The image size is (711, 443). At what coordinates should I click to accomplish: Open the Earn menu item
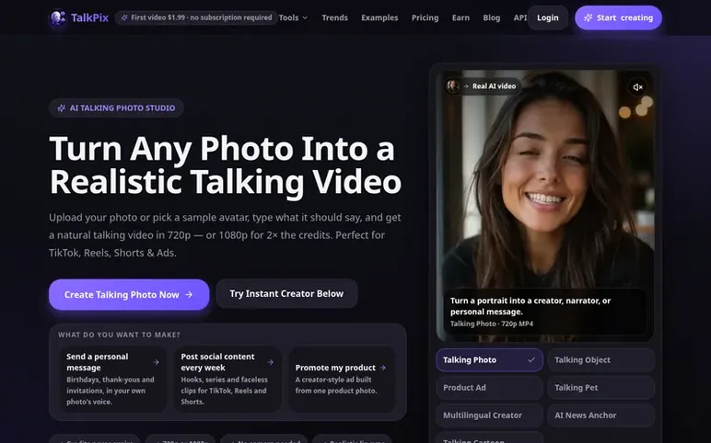click(460, 17)
